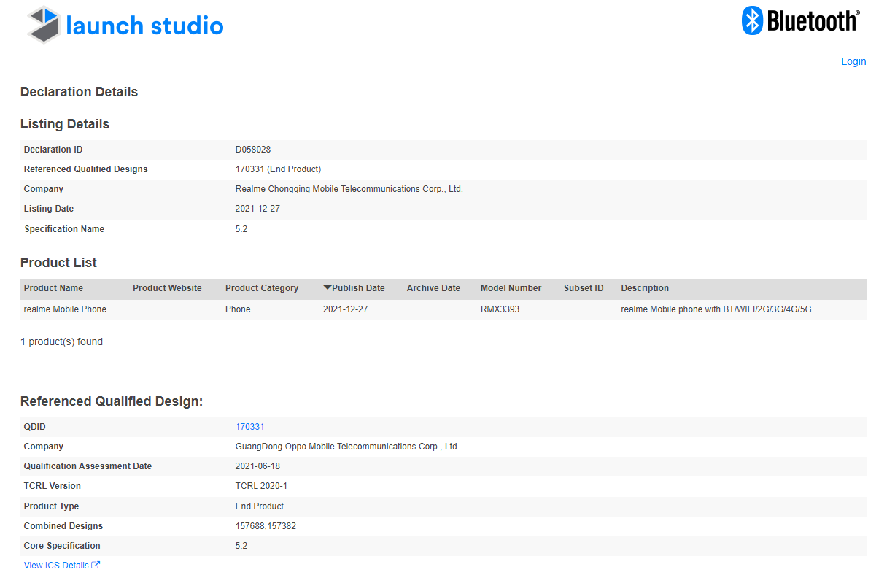Select Listing Date value 2021-12-27
The height and width of the screenshot is (575, 895).
pos(257,209)
